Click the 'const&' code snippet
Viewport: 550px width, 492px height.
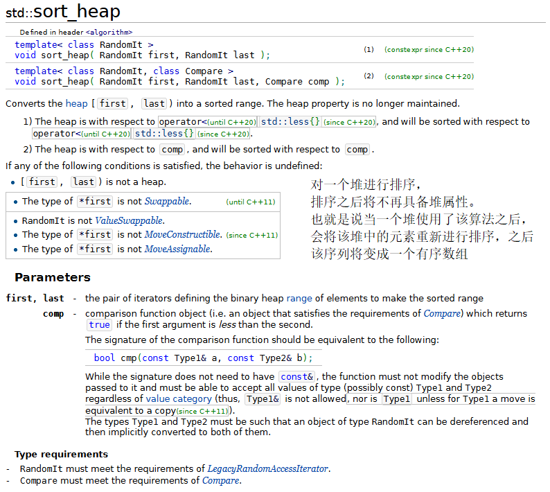coord(296,376)
